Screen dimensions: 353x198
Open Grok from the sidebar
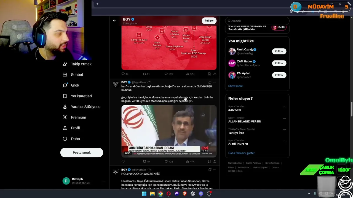71,85
